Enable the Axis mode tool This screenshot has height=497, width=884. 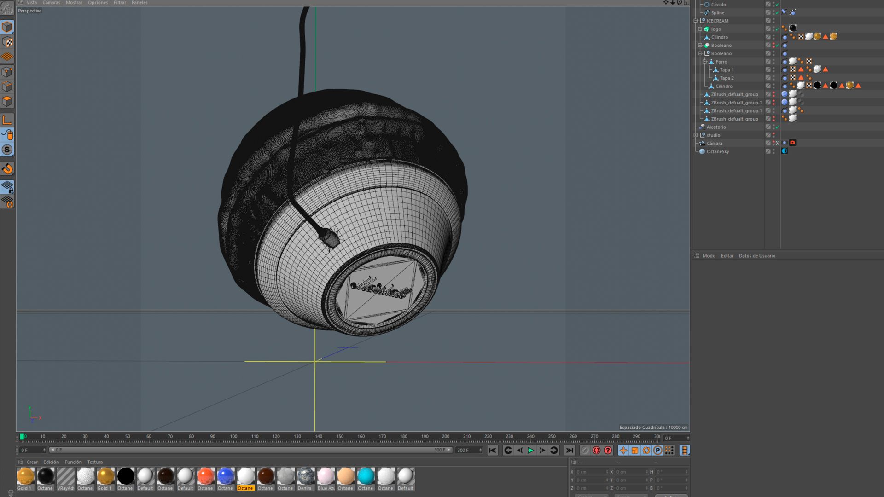pos(7,120)
